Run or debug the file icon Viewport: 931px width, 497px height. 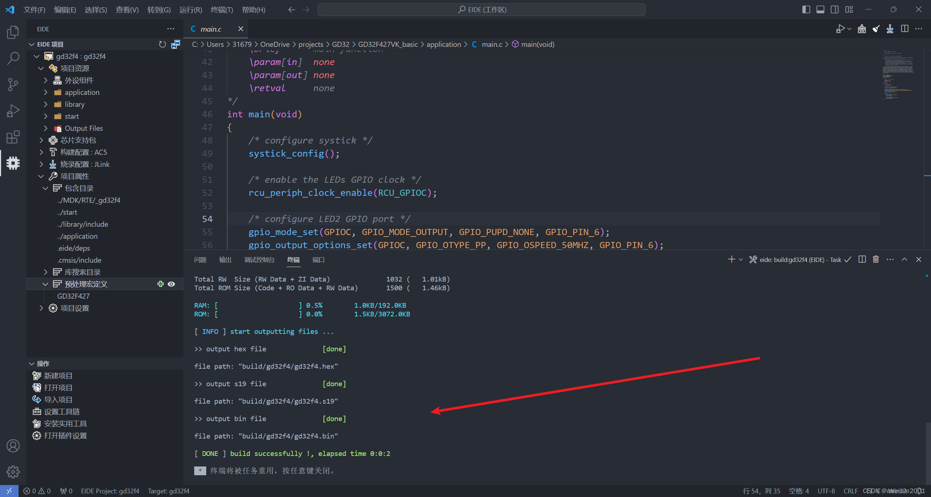coord(840,29)
